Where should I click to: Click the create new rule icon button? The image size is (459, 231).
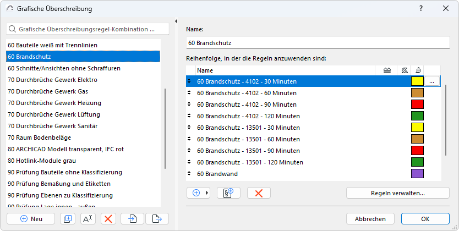(228, 193)
